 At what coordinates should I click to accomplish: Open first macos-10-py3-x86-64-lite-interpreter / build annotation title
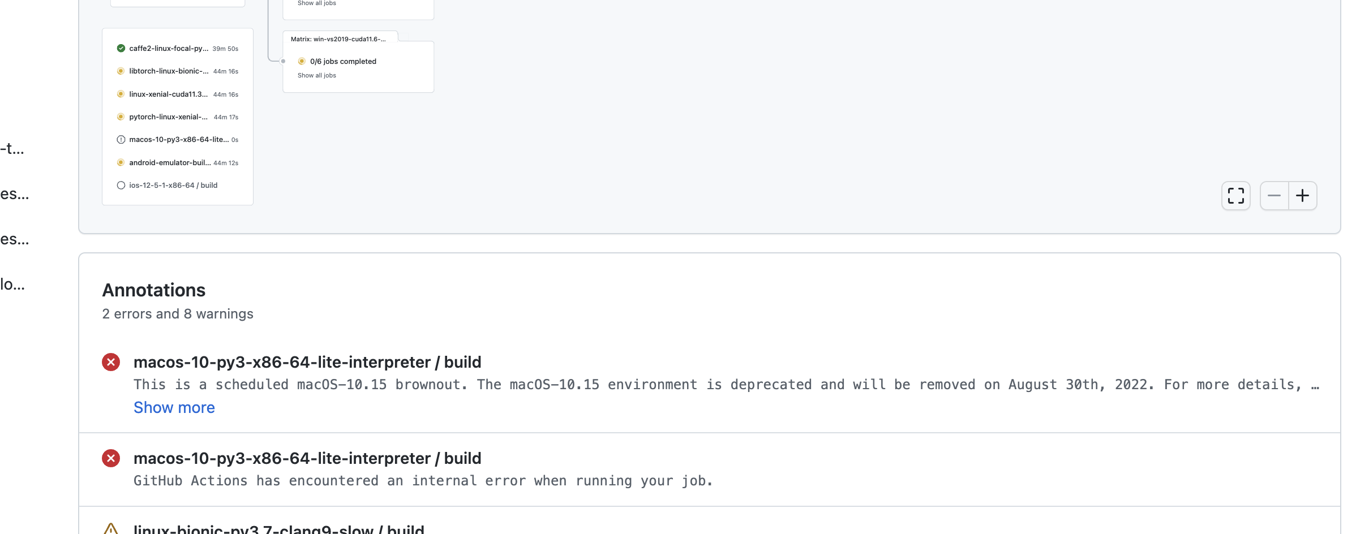[x=307, y=362]
